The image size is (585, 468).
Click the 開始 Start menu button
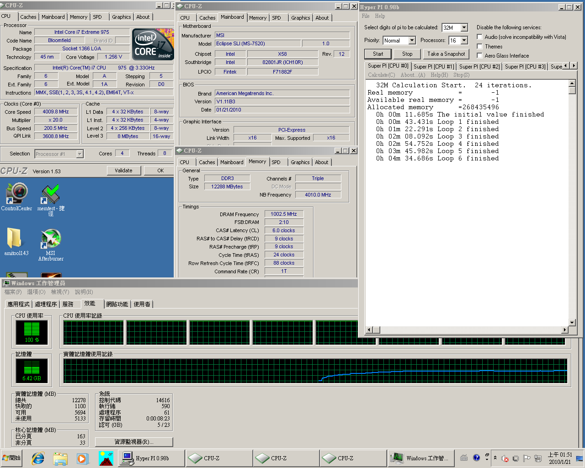[x=12, y=458]
